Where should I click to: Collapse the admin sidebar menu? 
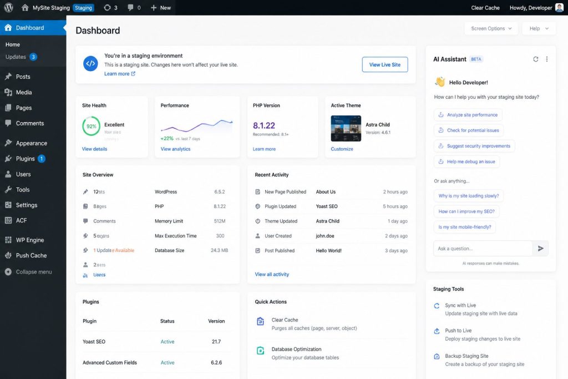pos(29,272)
